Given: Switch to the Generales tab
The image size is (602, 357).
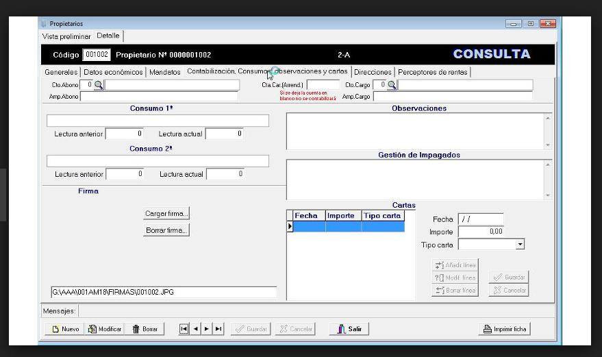Looking at the screenshot, I should click(x=61, y=72).
